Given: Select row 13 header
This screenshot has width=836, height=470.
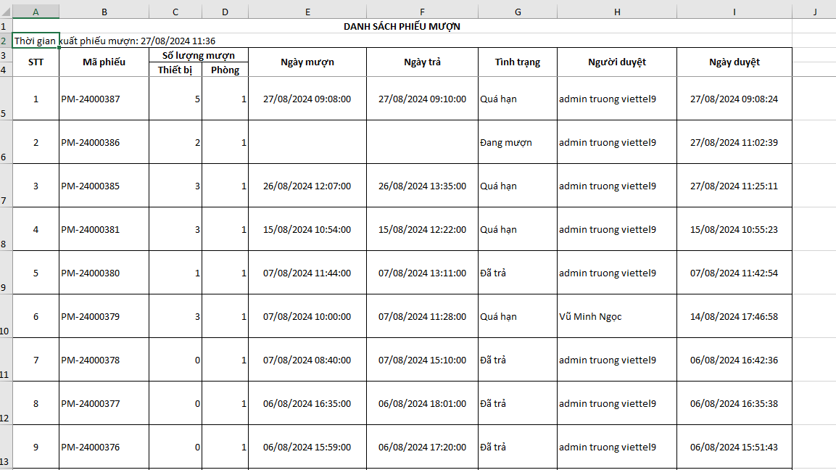Looking at the screenshot, I should click(6, 447).
